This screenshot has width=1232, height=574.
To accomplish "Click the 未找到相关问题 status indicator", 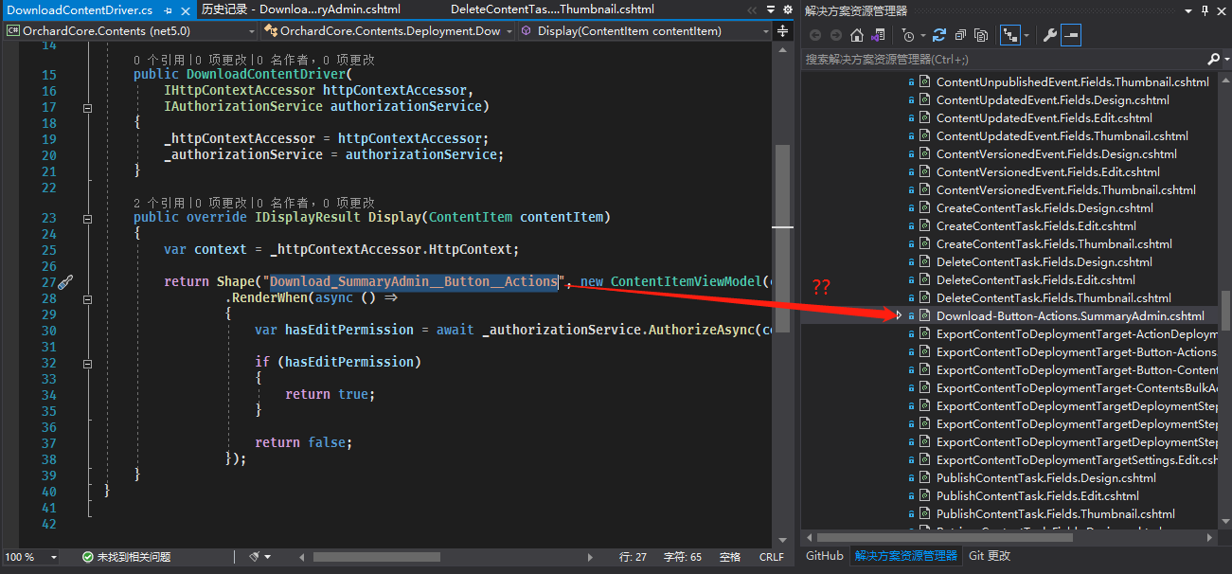I will coord(134,557).
